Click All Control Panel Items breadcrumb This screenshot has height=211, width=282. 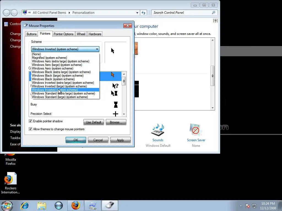coord(49,13)
